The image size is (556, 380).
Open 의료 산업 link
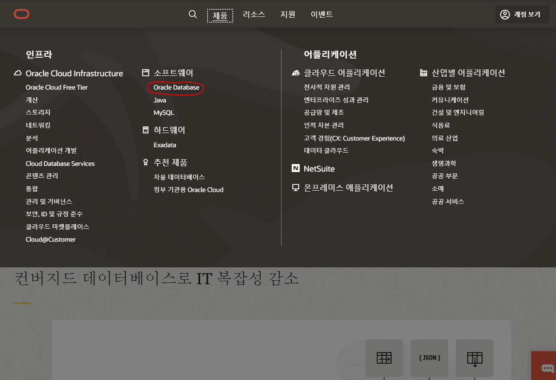[x=445, y=138]
